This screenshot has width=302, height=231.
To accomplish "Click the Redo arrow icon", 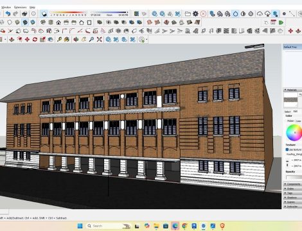I will click(x=15, y=14).
